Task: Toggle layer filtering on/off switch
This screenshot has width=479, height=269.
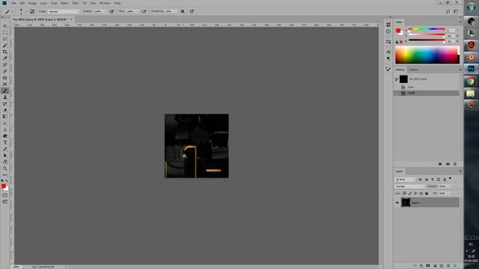Action: pos(451,179)
